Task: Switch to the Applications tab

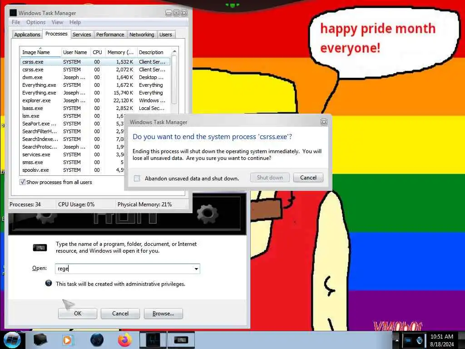Action: 27,35
